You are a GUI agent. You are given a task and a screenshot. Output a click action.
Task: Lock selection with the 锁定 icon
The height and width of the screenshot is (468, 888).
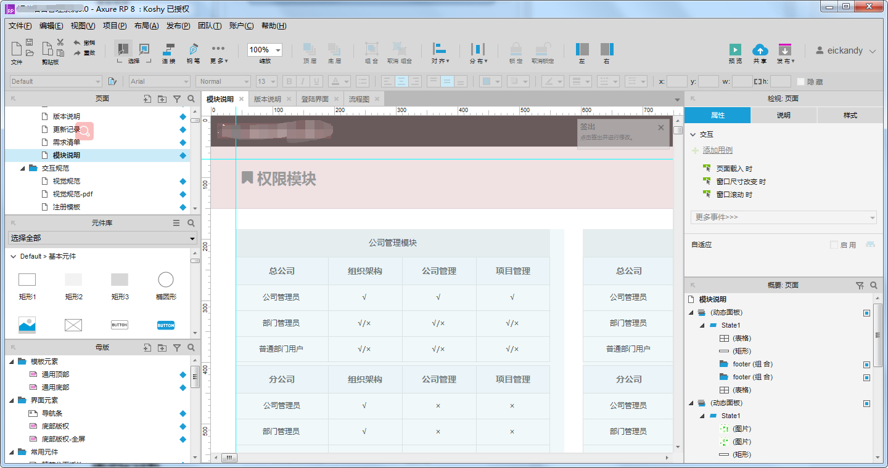516,50
